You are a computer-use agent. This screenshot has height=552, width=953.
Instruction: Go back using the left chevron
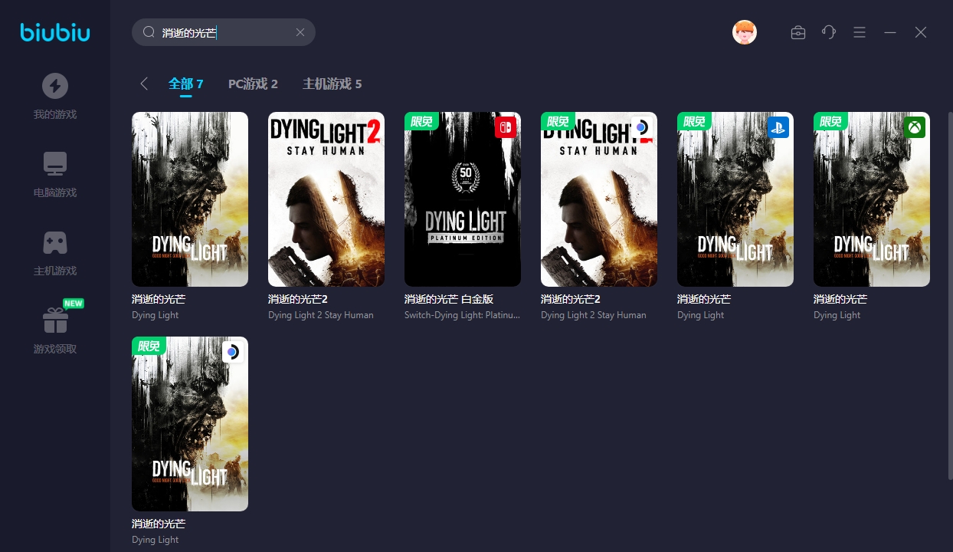pos(144,84)
